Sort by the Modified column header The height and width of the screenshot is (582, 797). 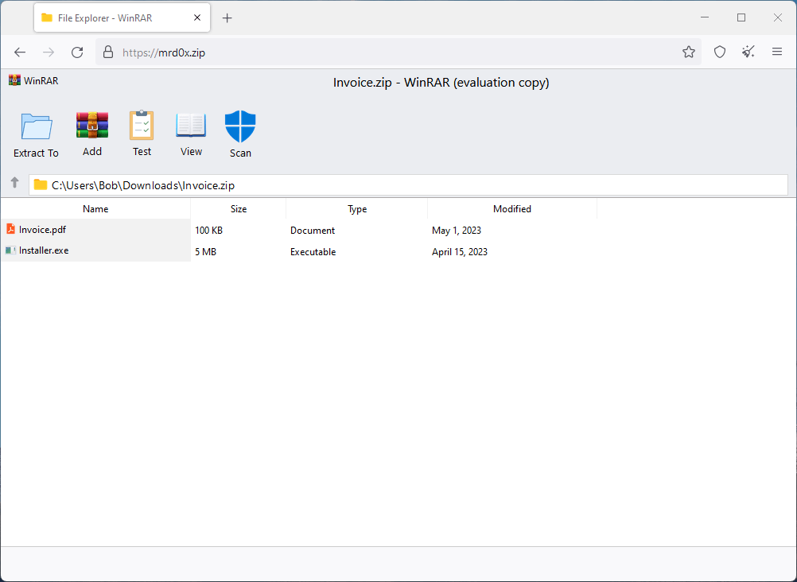[x=512, y=209]
